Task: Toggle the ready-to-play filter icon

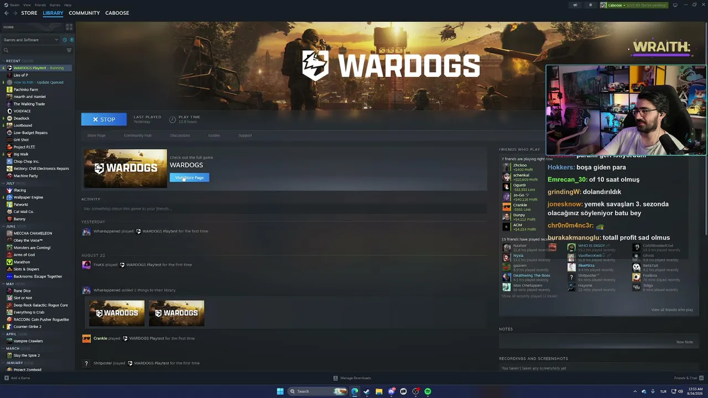Action: click(71, 40)
